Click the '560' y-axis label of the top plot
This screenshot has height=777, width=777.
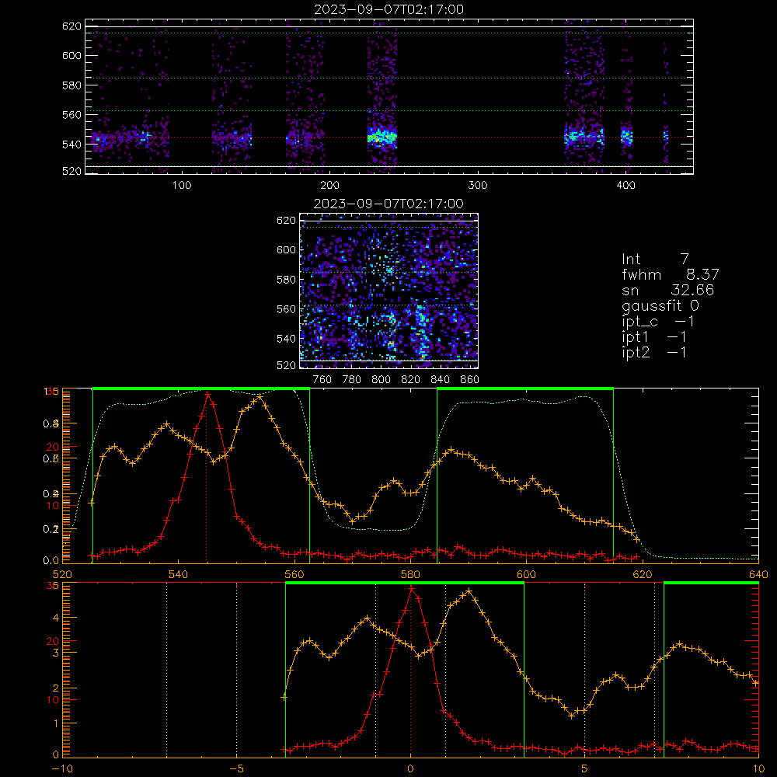[x=71, y=114]
